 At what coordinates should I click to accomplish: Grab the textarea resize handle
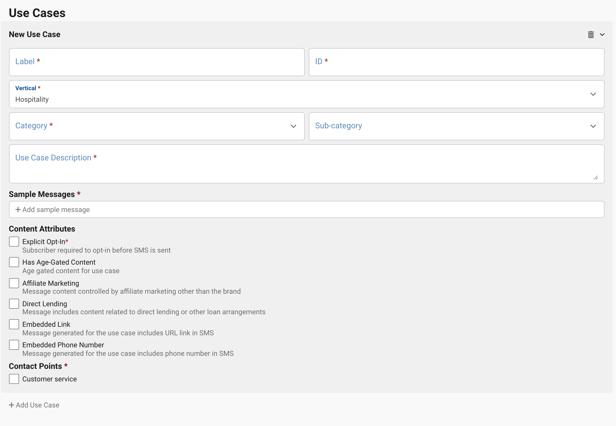coord(596,178)
